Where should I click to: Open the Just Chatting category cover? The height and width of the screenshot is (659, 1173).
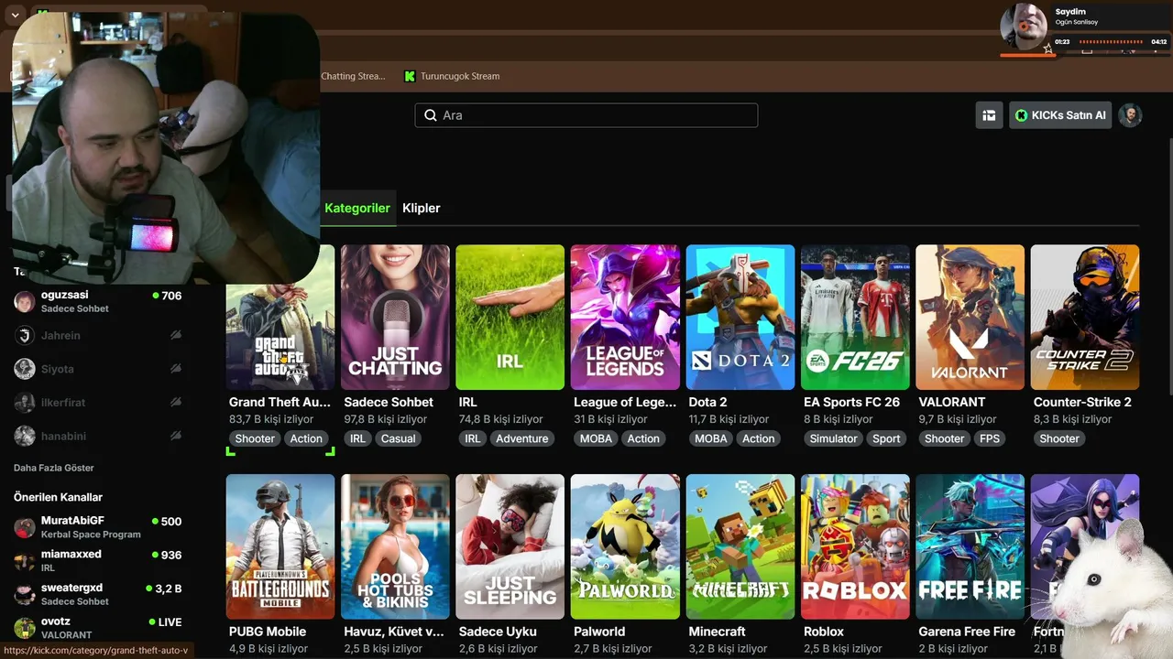pyautogui.click(x=395, y=317)
